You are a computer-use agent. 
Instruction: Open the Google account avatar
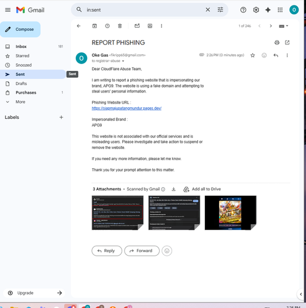click(x=294, y=10)
